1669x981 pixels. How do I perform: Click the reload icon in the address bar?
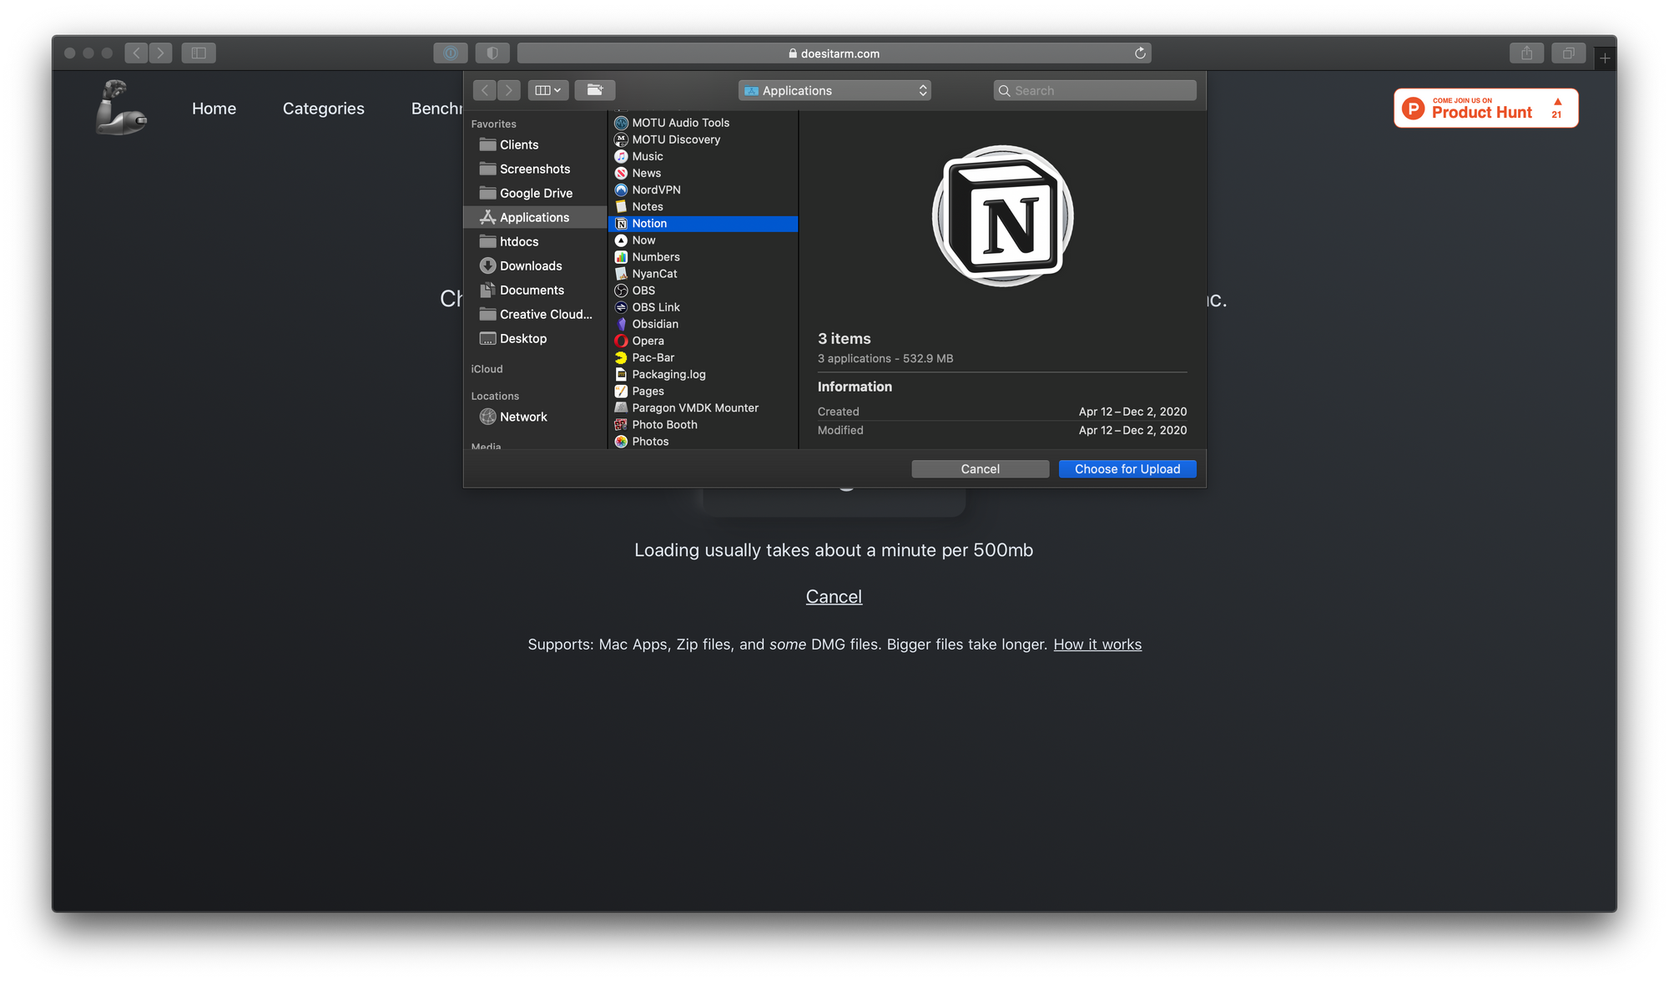(1140, 53)
